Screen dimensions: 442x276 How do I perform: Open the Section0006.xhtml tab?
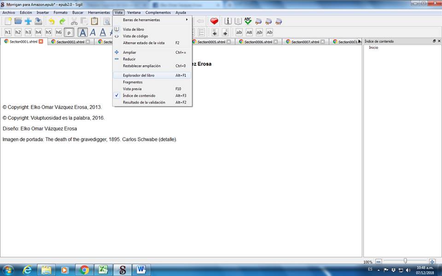[258, 42]
